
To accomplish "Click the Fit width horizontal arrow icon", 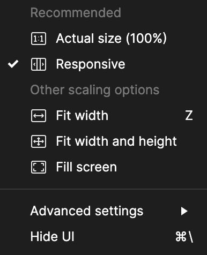I will (39, 116).
